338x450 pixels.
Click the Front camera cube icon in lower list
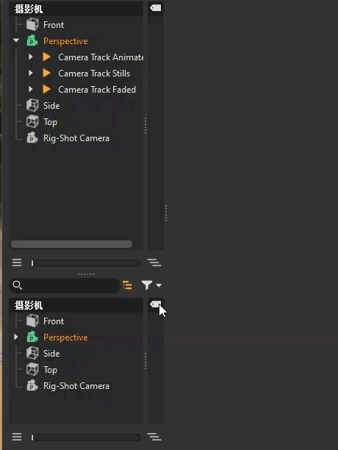pos(32,321)
